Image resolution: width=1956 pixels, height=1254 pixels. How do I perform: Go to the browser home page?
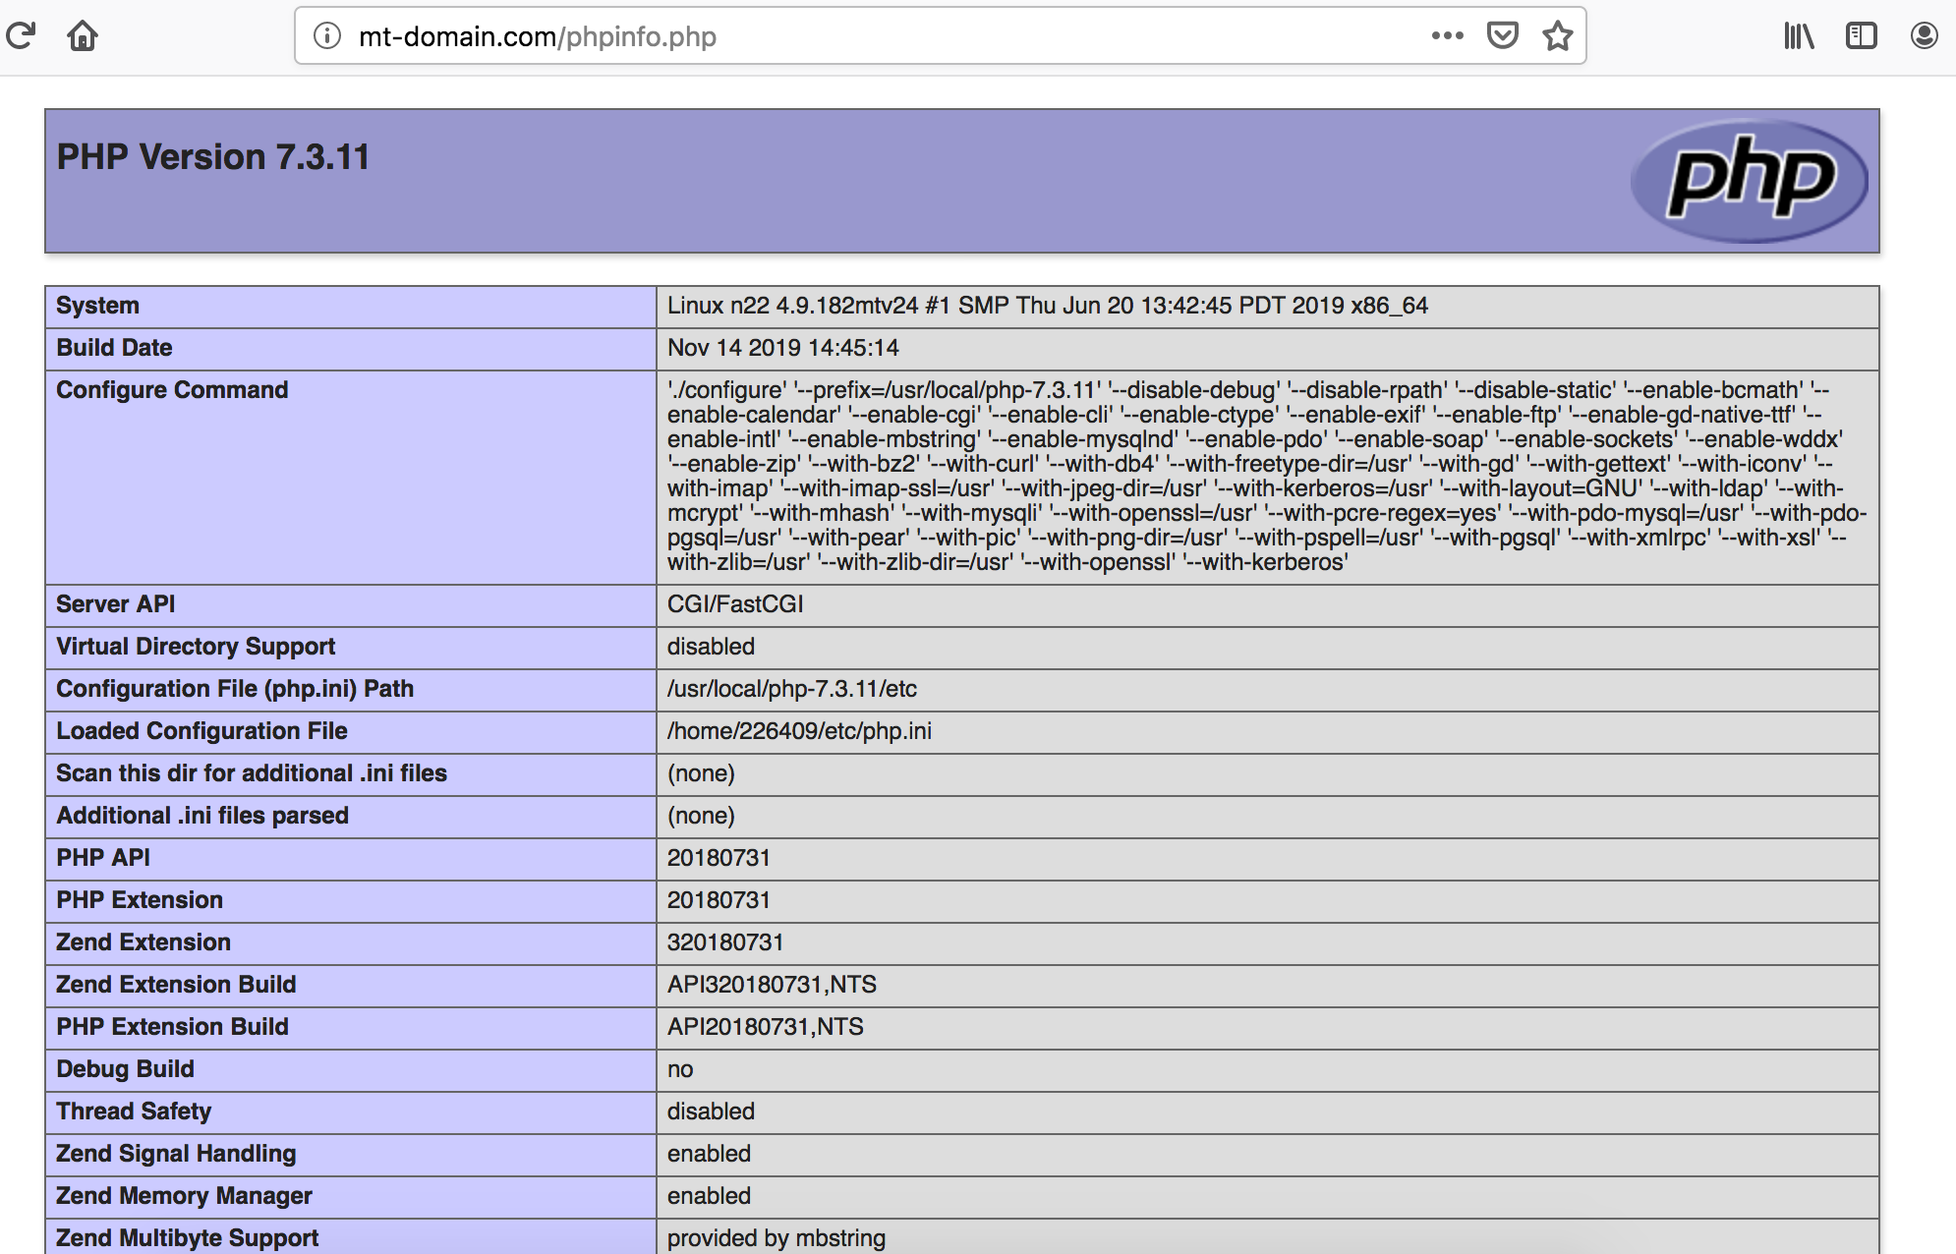(x=83, y=36)
